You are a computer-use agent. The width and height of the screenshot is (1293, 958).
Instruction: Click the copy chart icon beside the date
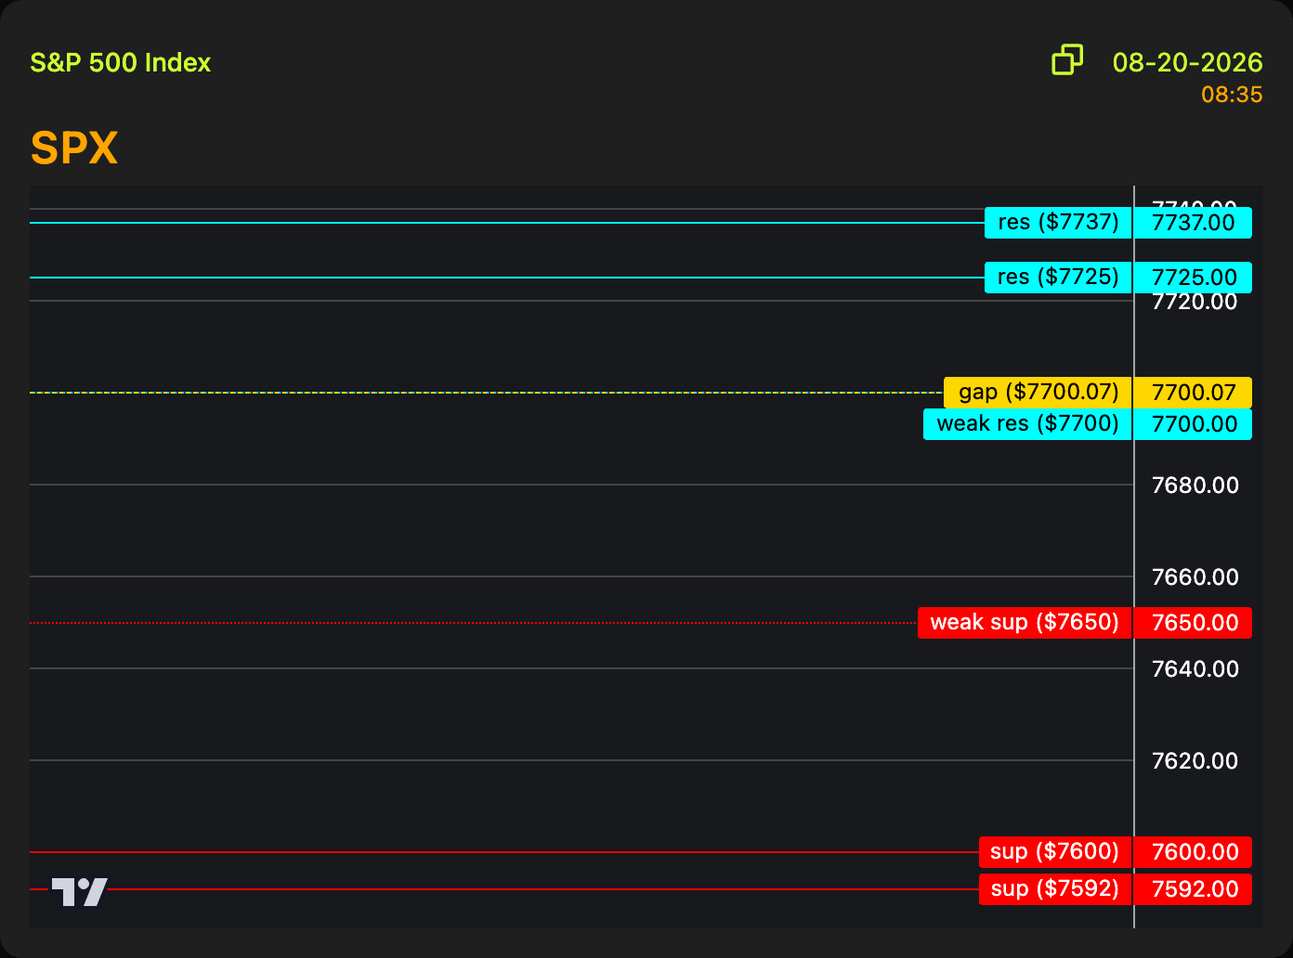1067,59
